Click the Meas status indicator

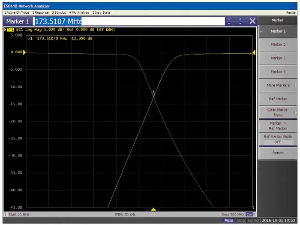click(x=228, y=220)
